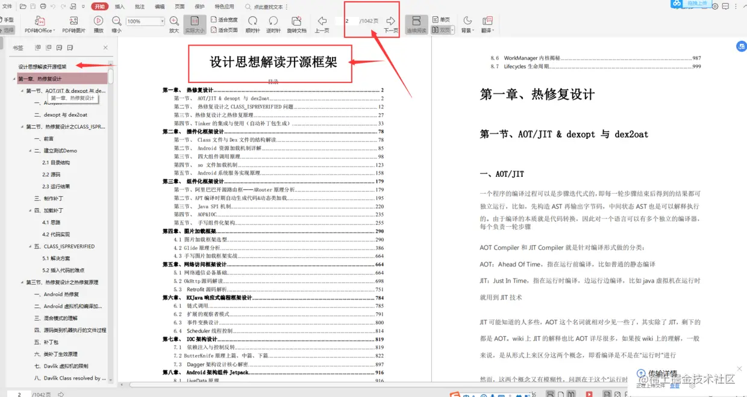The height and width of the screenshot is (397, 747).
Task: Click the undo arrow icon
Action: (53, 7)
